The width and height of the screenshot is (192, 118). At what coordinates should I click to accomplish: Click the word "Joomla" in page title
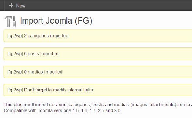[x=59, y=20]
